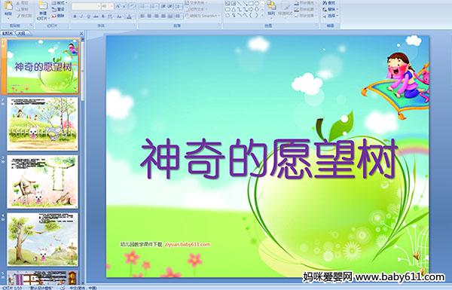452x290 pixels.
Task: Click the Arrange (排列) icon in drawing group
Action: coord(271,8)
